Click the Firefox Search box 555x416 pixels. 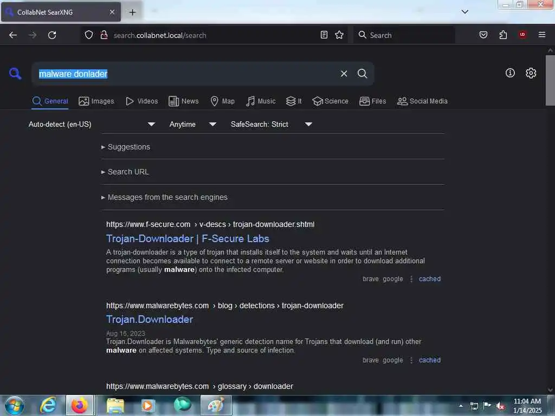[404, 35]
